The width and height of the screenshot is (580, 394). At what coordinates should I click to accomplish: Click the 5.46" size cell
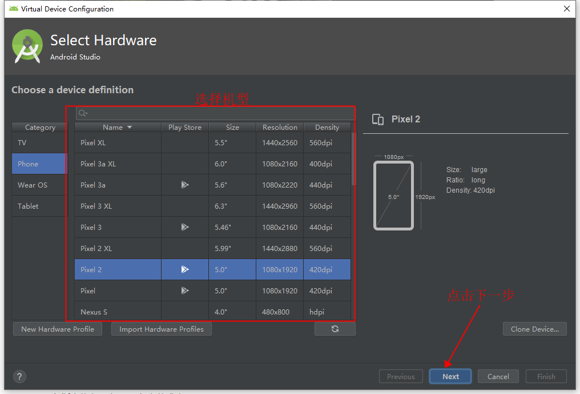[232, 227]
